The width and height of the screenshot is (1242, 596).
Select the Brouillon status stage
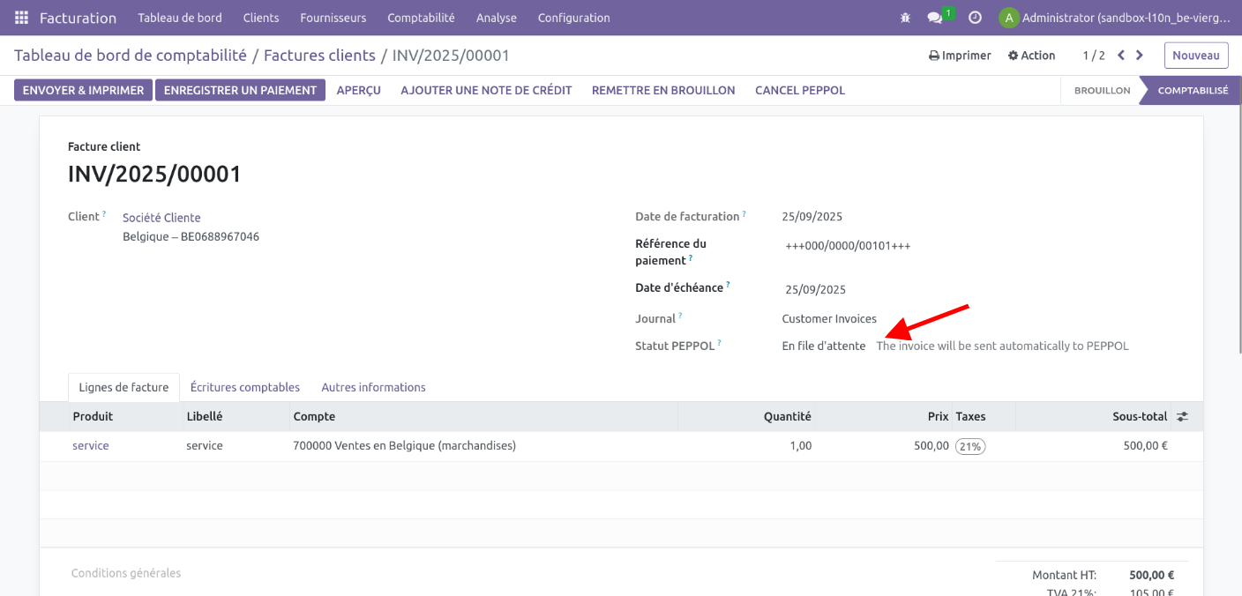(1102, 90)
